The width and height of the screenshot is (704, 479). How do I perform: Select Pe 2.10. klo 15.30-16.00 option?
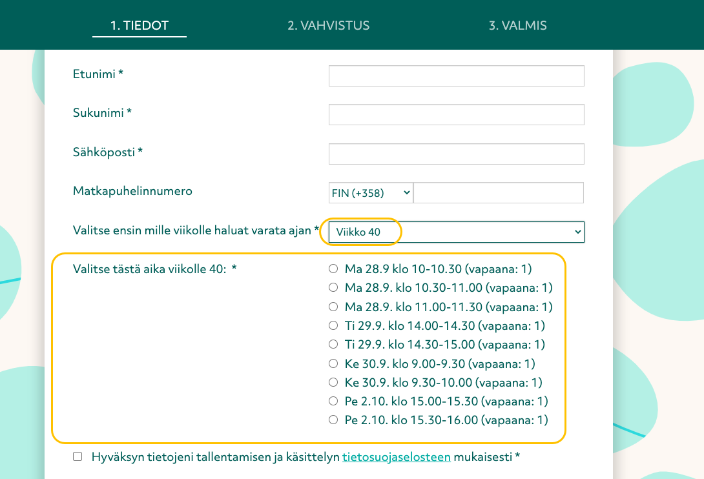333,420
